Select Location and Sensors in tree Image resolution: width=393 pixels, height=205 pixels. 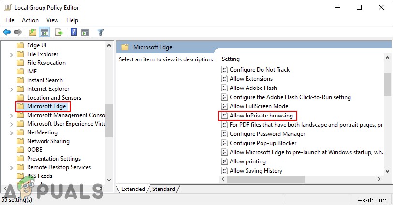[x=54, y=98]
